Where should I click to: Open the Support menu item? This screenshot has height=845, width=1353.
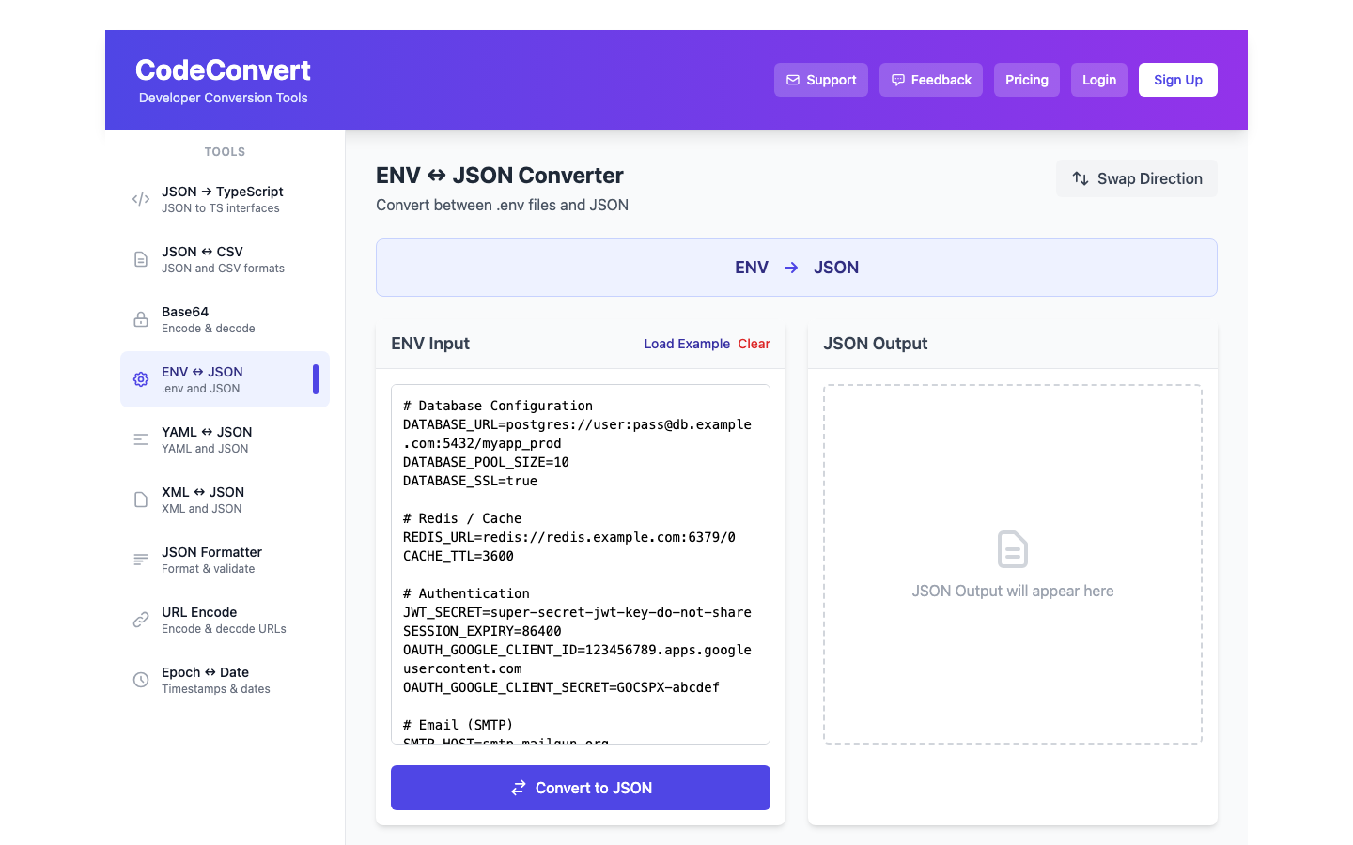pos(821,80)
